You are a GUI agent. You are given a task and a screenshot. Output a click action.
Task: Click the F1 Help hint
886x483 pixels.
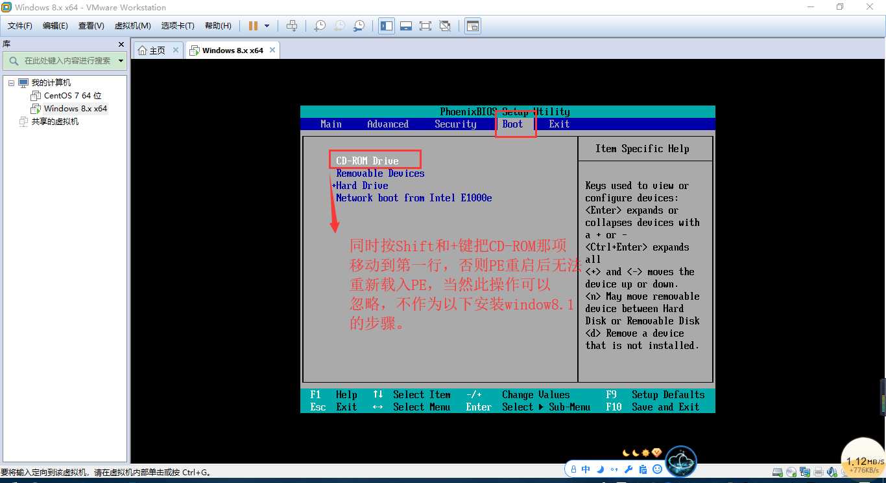[333, 394]
